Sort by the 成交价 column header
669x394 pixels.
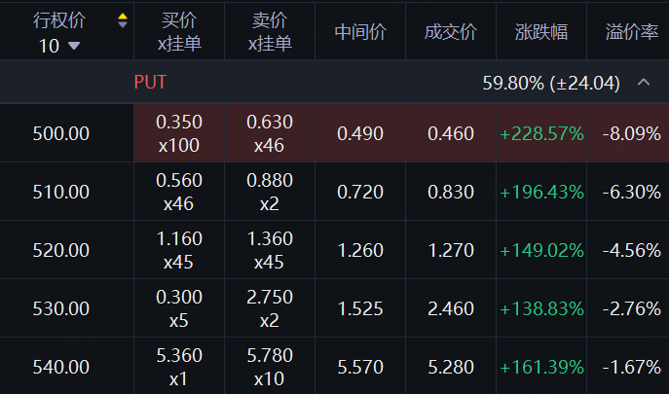pyautogui.click(x=451, y=32)
